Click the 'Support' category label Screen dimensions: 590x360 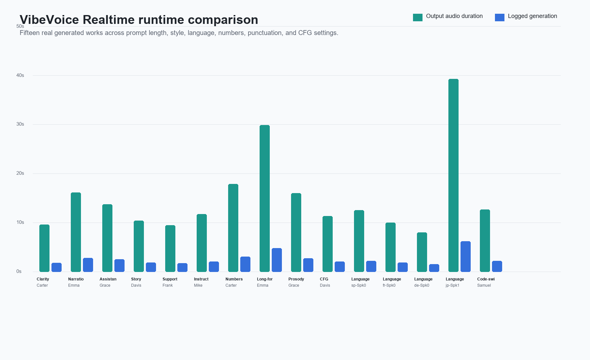pos(170,279)
